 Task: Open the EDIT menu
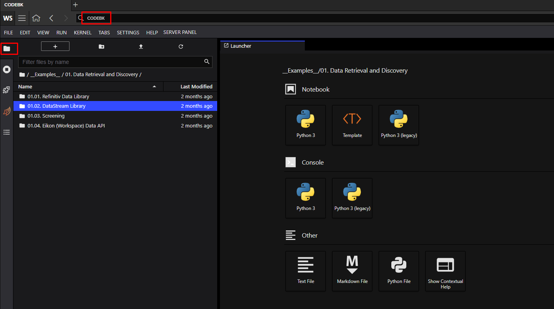point(25,33)
